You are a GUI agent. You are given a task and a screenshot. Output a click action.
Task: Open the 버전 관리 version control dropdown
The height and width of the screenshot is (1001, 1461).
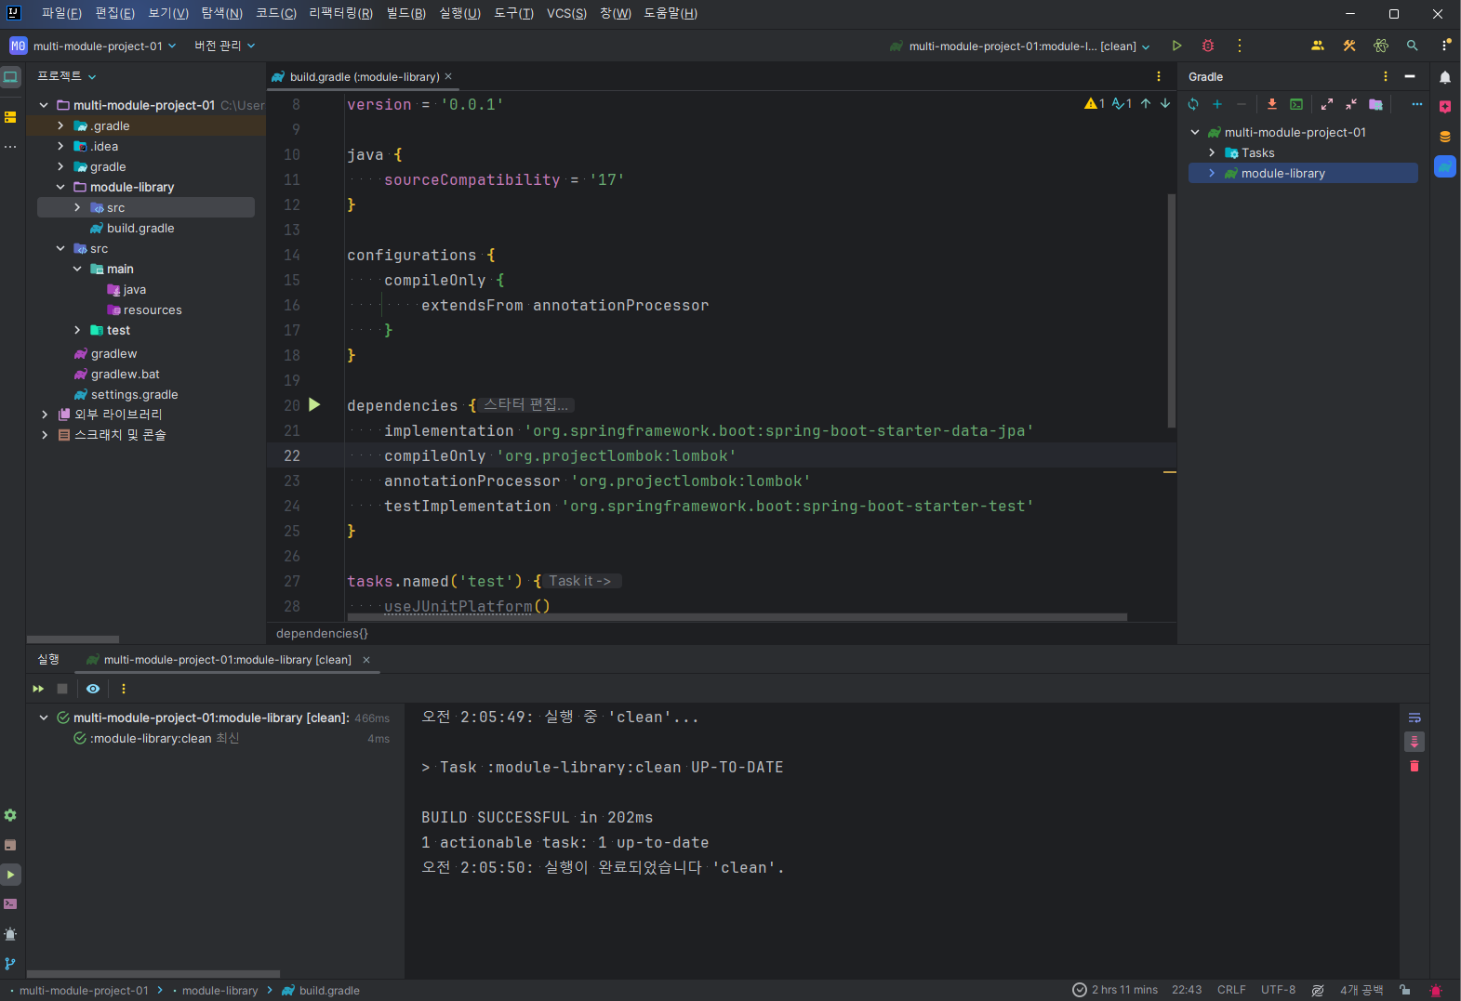[x=224, y=46]
